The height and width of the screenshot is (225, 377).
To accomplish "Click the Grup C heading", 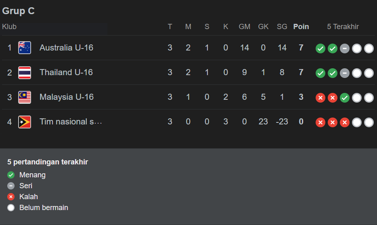I will point(19,11).
